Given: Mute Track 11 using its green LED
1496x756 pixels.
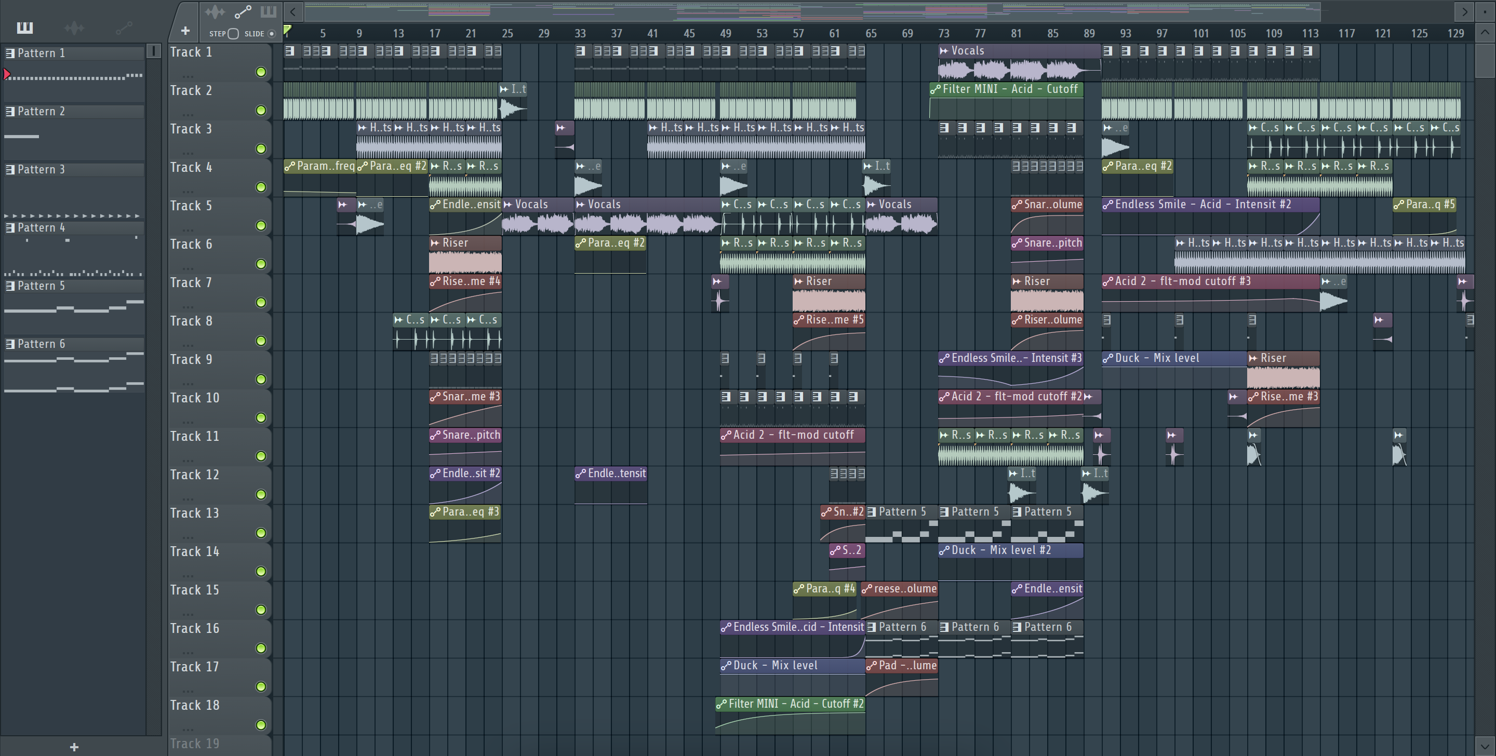Looking at the screenshot, I should [x=261, y=456].
